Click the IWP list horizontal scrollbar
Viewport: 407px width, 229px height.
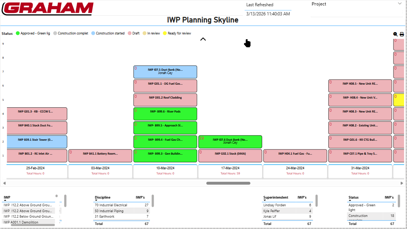click(33, 225)
